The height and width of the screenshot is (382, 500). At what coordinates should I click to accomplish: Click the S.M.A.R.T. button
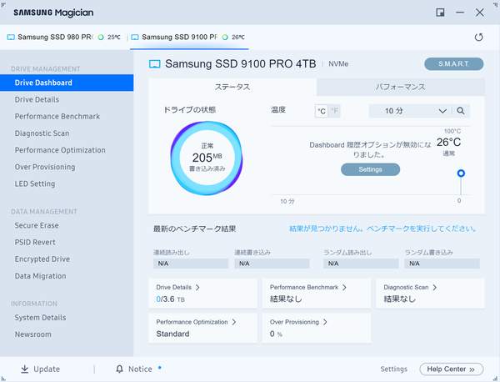point(454,64)
